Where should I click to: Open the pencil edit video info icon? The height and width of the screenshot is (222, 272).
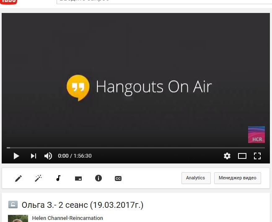(x=18, y=179)
